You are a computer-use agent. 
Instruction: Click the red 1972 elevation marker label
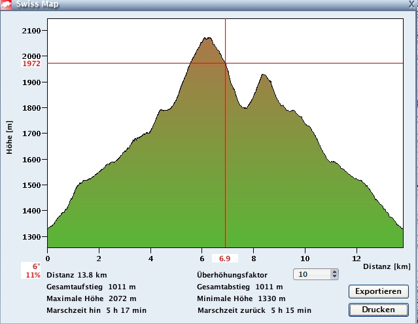tap(31, 64)
